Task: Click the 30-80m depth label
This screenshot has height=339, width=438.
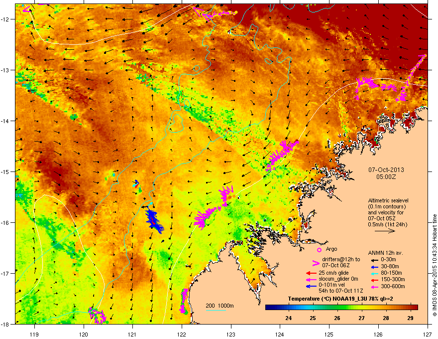Action: pyautogui.click(x=390, y=267)
